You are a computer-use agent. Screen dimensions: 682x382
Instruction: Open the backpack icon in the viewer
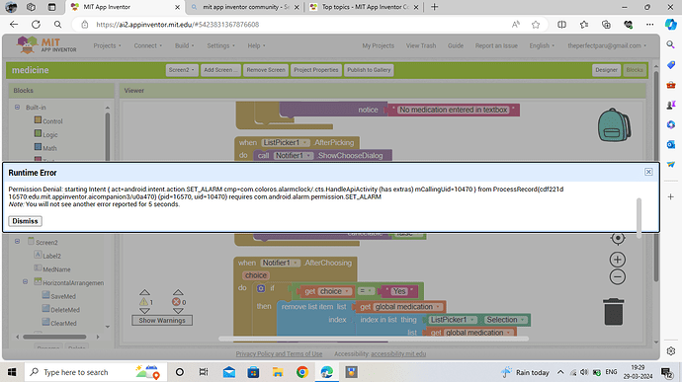614,125
